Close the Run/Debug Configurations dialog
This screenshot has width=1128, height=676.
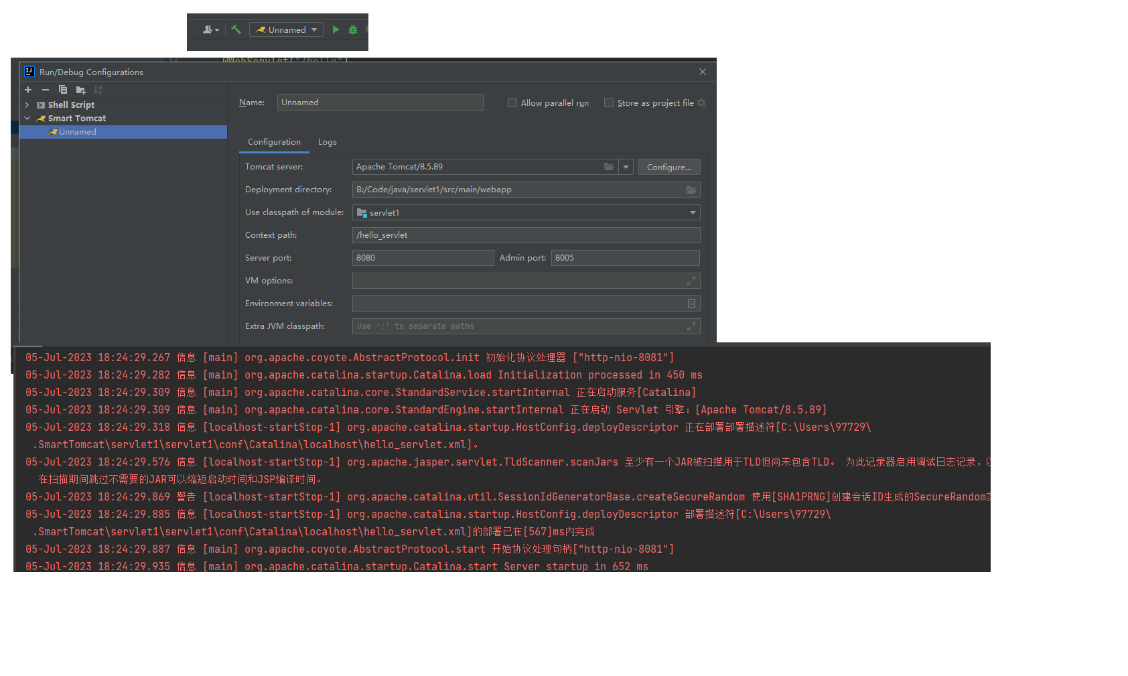(703, 72)
